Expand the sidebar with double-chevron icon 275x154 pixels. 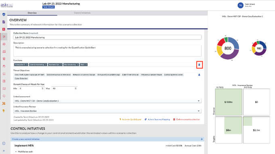[x=4, y=151]
